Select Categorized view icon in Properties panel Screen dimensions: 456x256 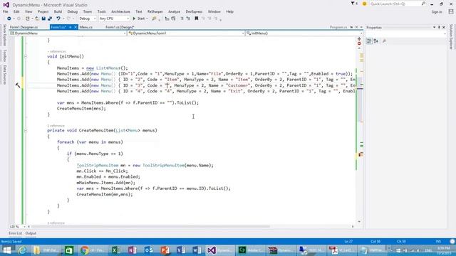[369, 41]
